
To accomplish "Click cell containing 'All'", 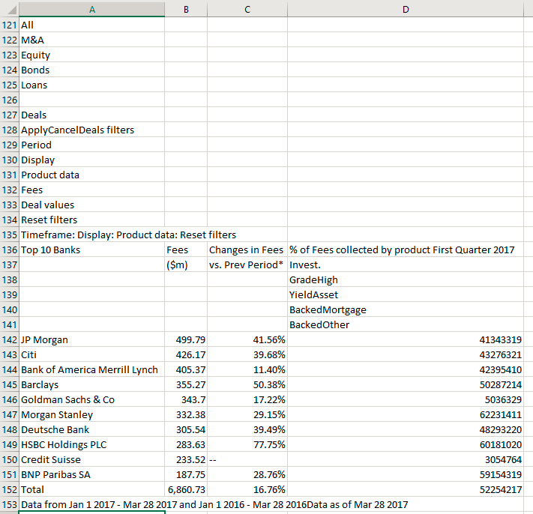I will coord(91,25).
